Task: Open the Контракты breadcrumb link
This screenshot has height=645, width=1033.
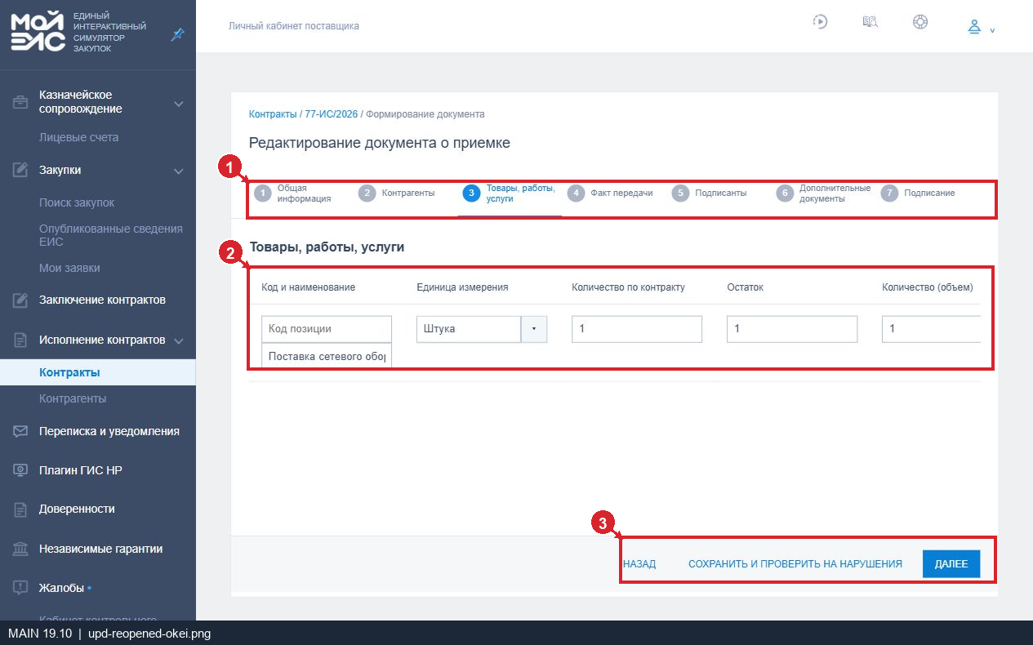Action: pos(273,114)
